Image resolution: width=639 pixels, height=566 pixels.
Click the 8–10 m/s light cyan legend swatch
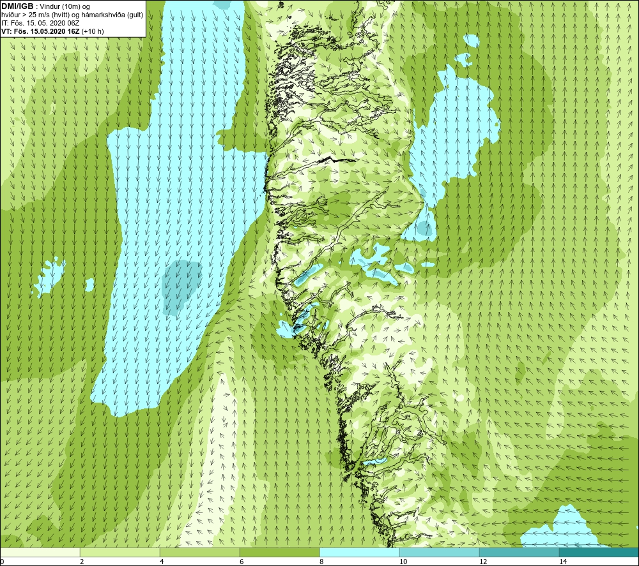(x=359, y=553)
